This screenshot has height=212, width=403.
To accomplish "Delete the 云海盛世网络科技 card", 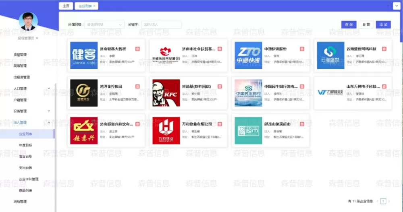I will click(x=384, y=49).
